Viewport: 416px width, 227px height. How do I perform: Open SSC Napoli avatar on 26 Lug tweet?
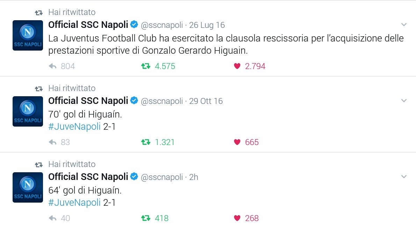coord(28,35)
